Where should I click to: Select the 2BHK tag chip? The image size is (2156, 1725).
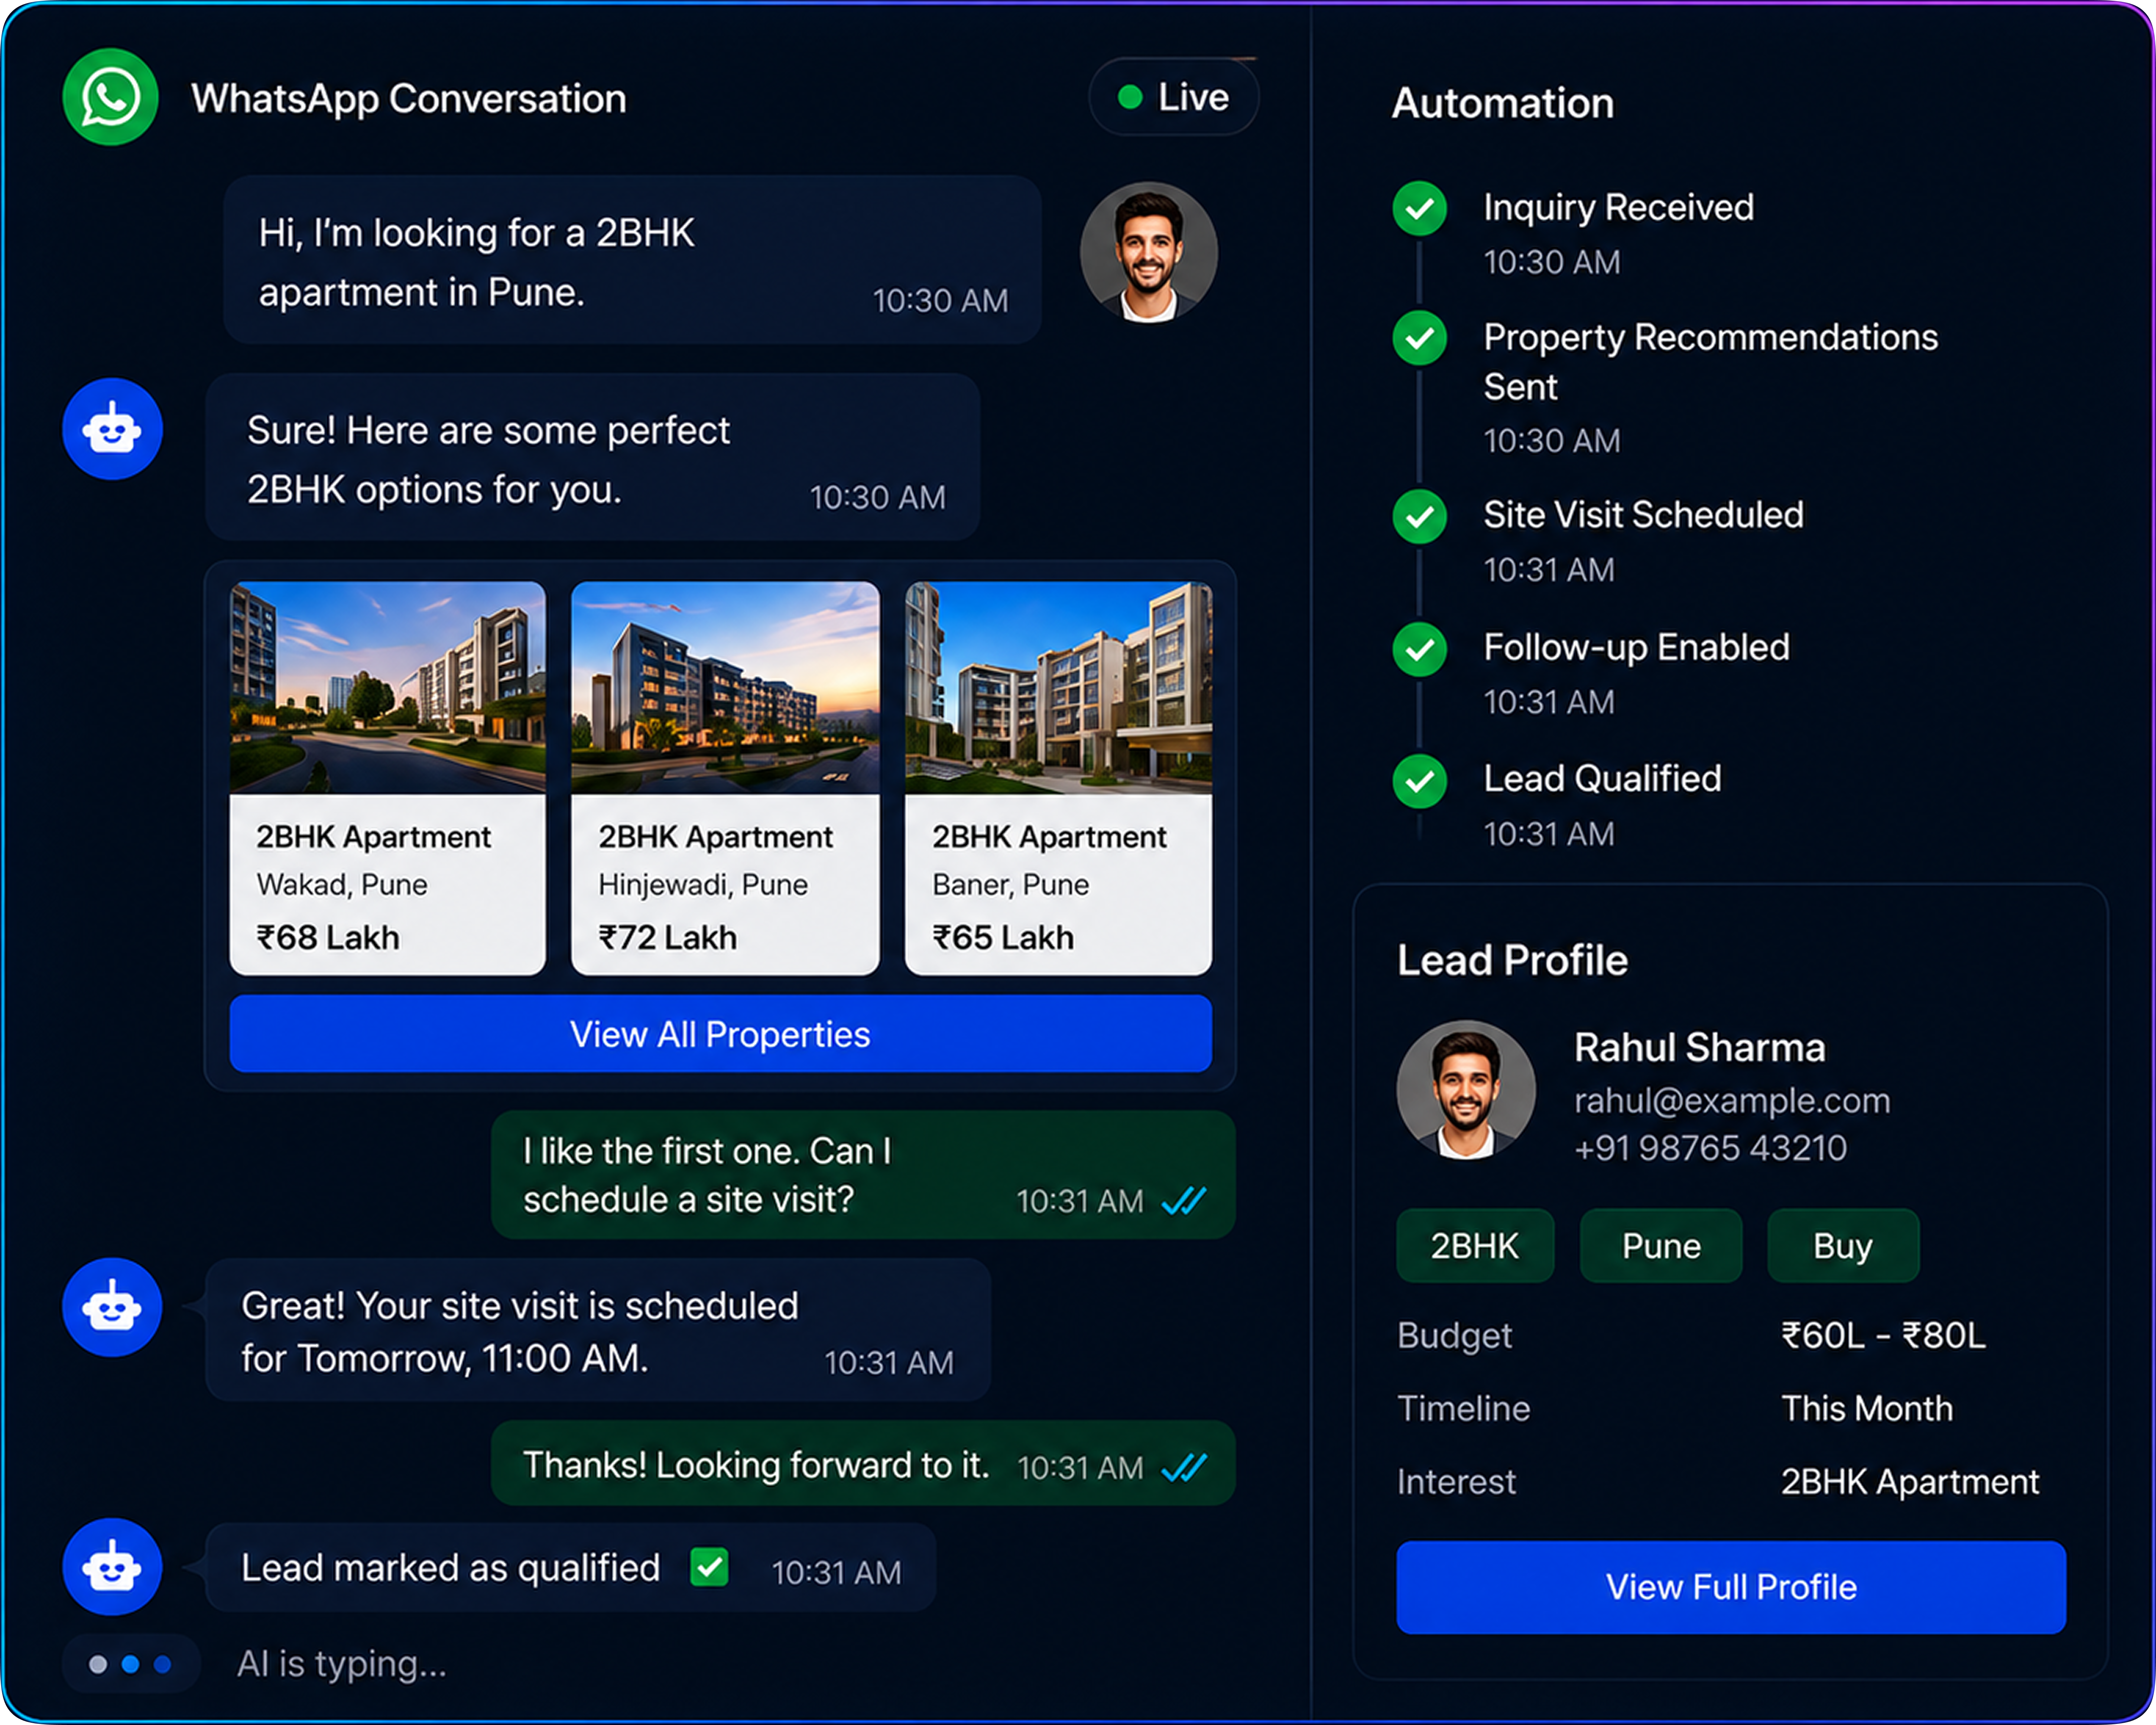click(1475, 1246)
